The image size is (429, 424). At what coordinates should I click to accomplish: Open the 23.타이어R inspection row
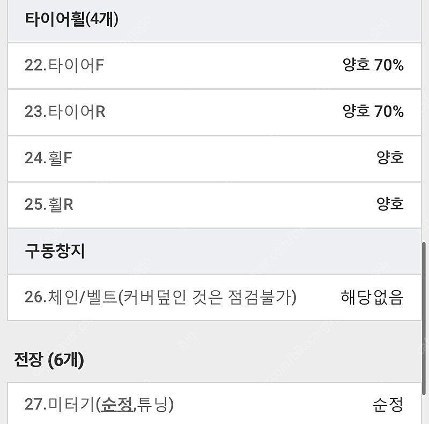click(214, 112)
